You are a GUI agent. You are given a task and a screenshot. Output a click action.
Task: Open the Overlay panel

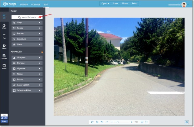coord(4,56)
